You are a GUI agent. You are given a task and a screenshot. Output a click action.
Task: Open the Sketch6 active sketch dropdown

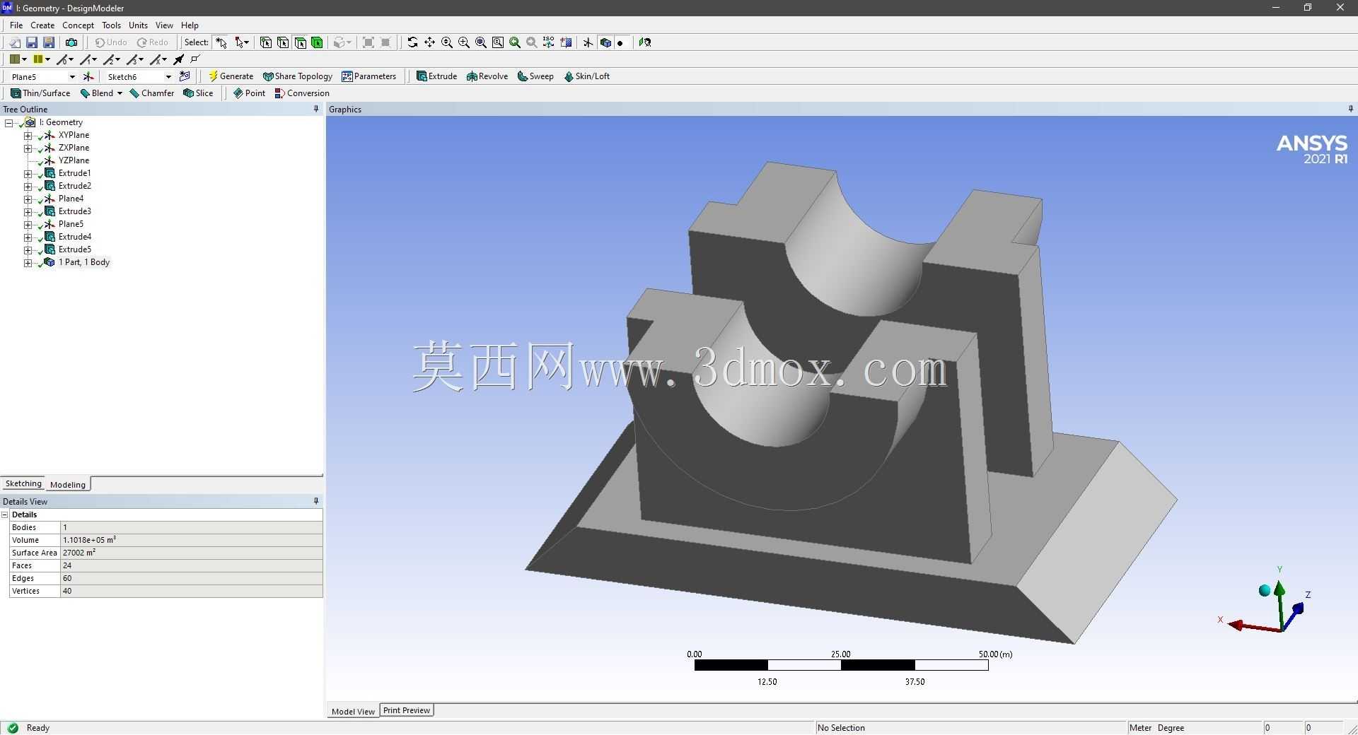[x=168, y=76]
